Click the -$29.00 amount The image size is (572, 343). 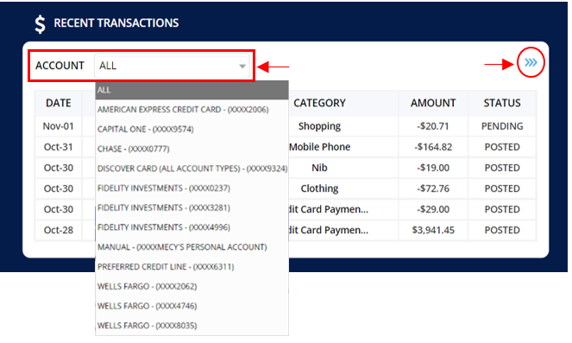tap(433, 209)
